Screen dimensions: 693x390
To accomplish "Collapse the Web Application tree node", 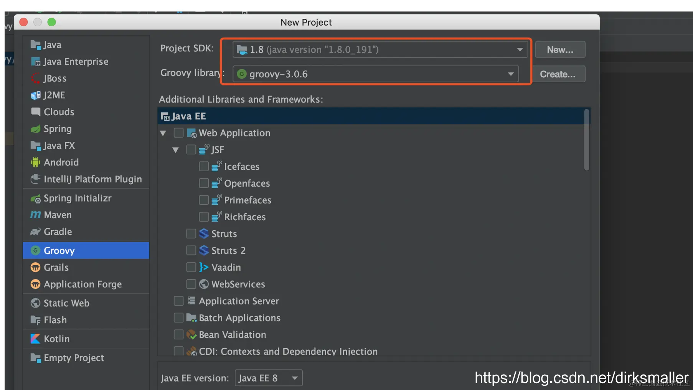I will [x=163, y=133].
